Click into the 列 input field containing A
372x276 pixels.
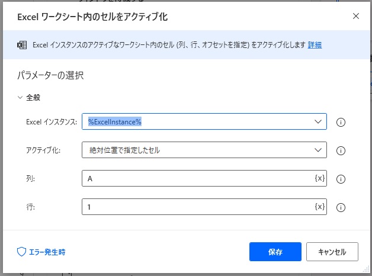(x=195, y=178)
